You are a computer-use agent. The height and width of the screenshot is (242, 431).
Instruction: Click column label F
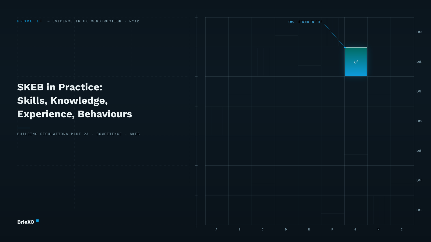[x=332, y=229]
